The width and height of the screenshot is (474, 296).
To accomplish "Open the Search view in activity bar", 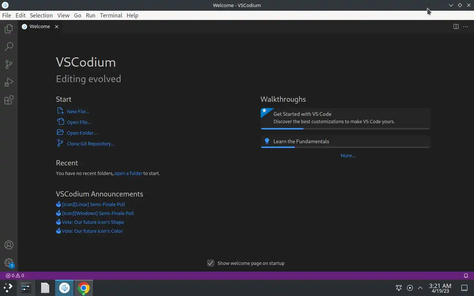I will point(9,47).
